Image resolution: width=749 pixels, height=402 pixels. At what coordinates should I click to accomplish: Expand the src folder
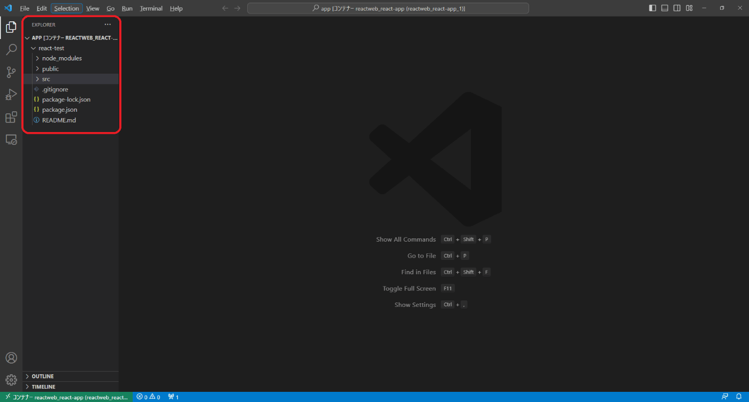(71, 79)
